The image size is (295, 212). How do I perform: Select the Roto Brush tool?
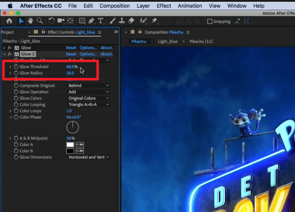tap(143, 21)
